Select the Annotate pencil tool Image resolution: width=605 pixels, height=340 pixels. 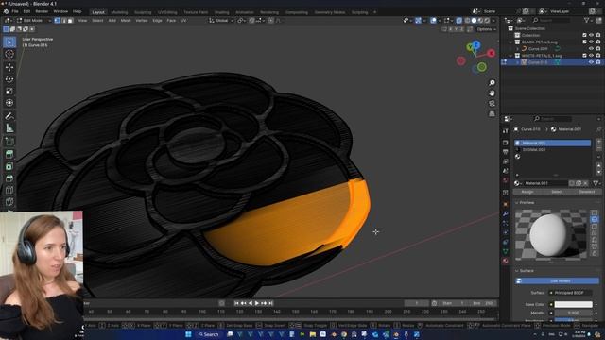point(9,116)
